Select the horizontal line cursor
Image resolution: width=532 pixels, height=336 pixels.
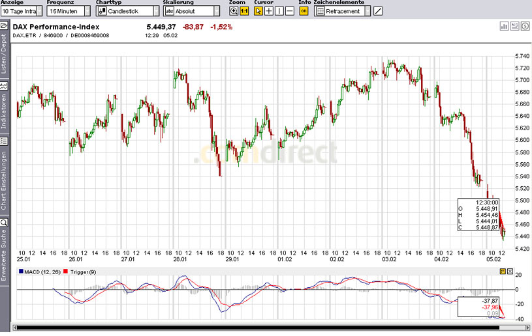click(x=289, y=11)
